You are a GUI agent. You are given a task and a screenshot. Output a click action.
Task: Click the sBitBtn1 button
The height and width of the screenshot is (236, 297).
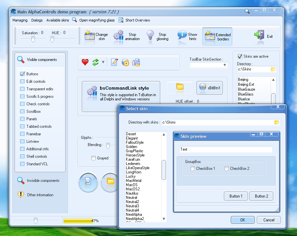point(210,88)
